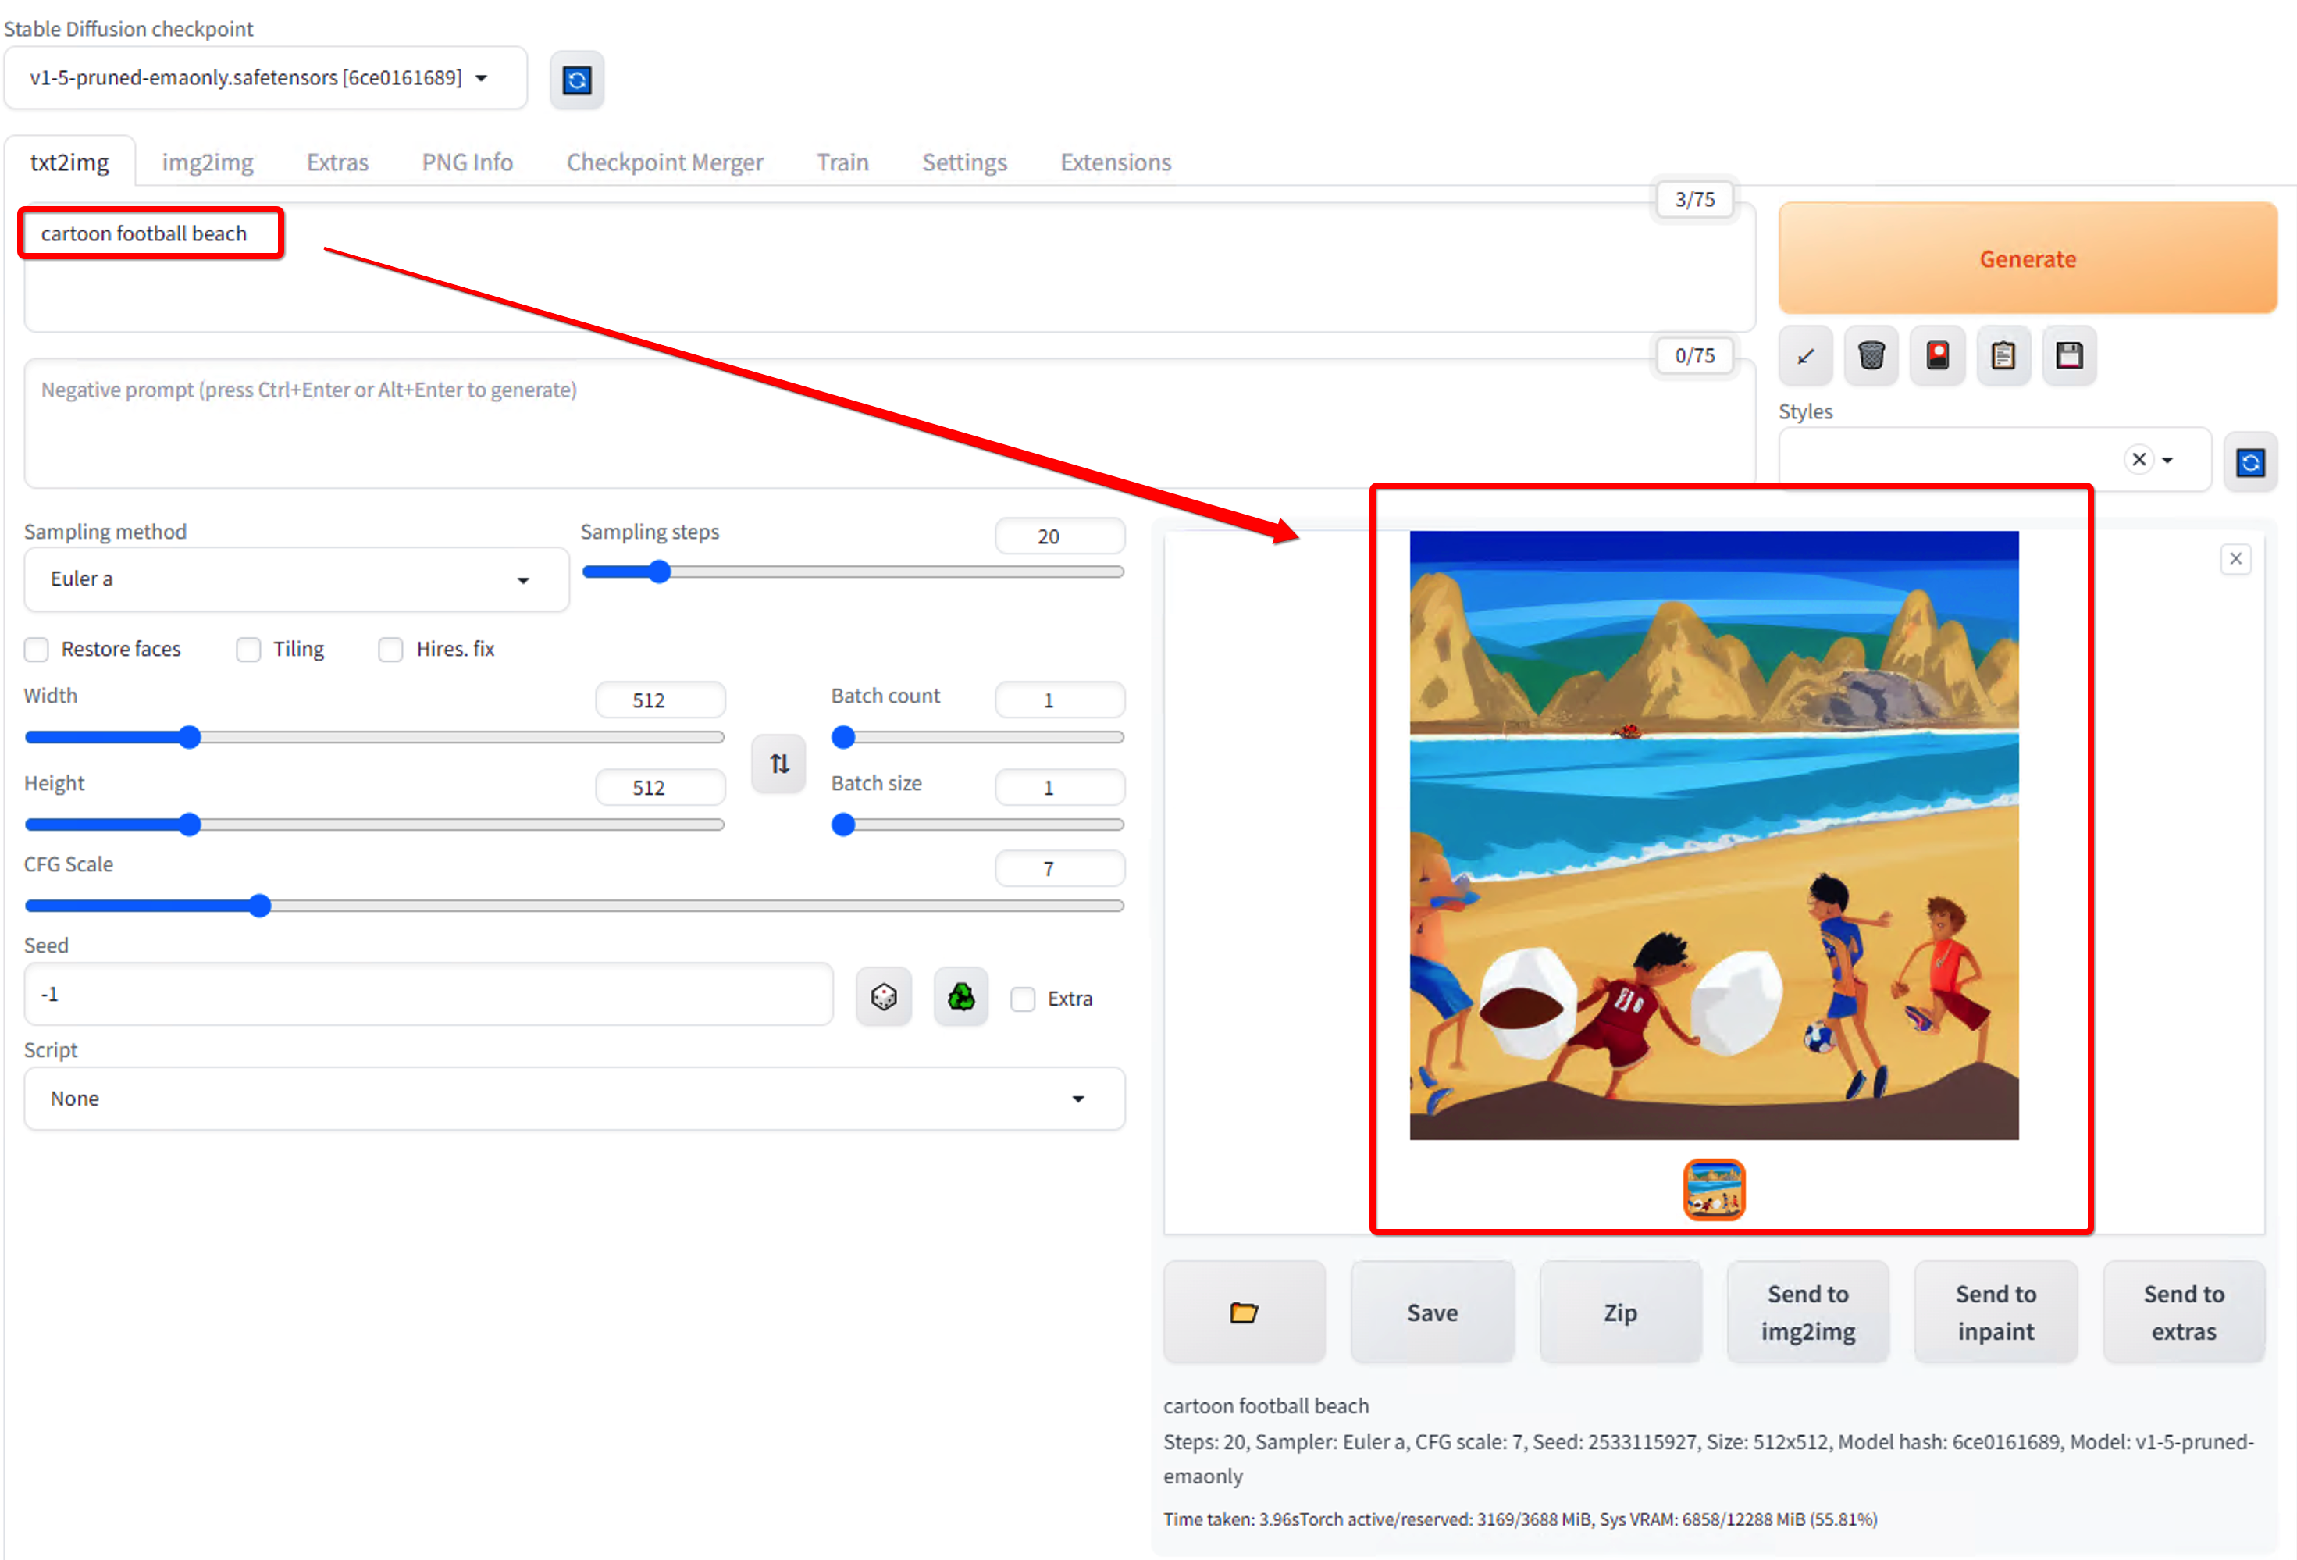Image resolution: width=2297 pixels, height=1560 pixels.
Task: Click the clipboard copy icon
Action: [x=2003, y=355]
